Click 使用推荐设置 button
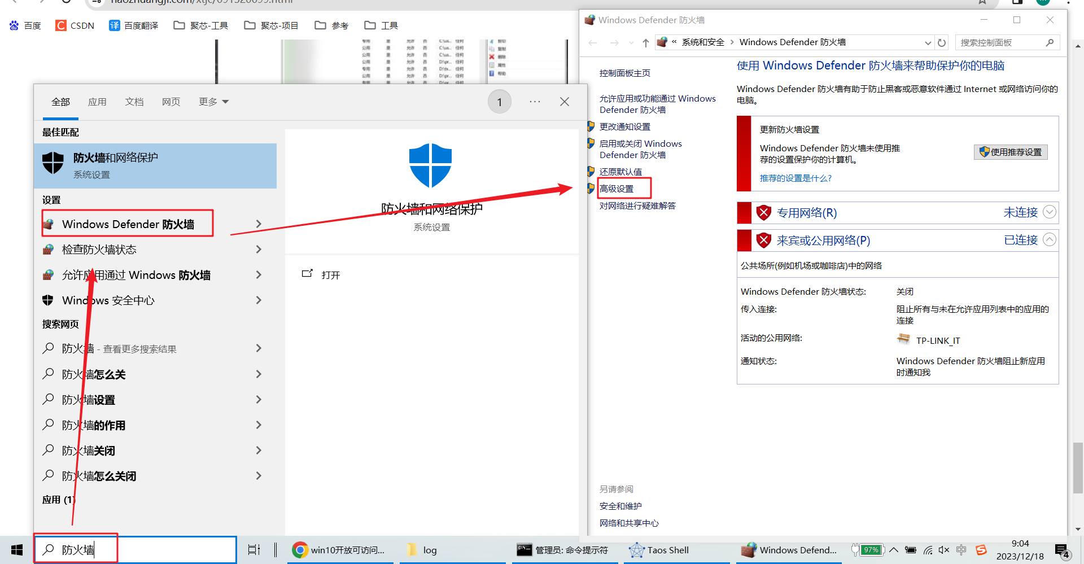Screen dimensions: 1084x564 pyautogui.click(x=1011, y=152)
